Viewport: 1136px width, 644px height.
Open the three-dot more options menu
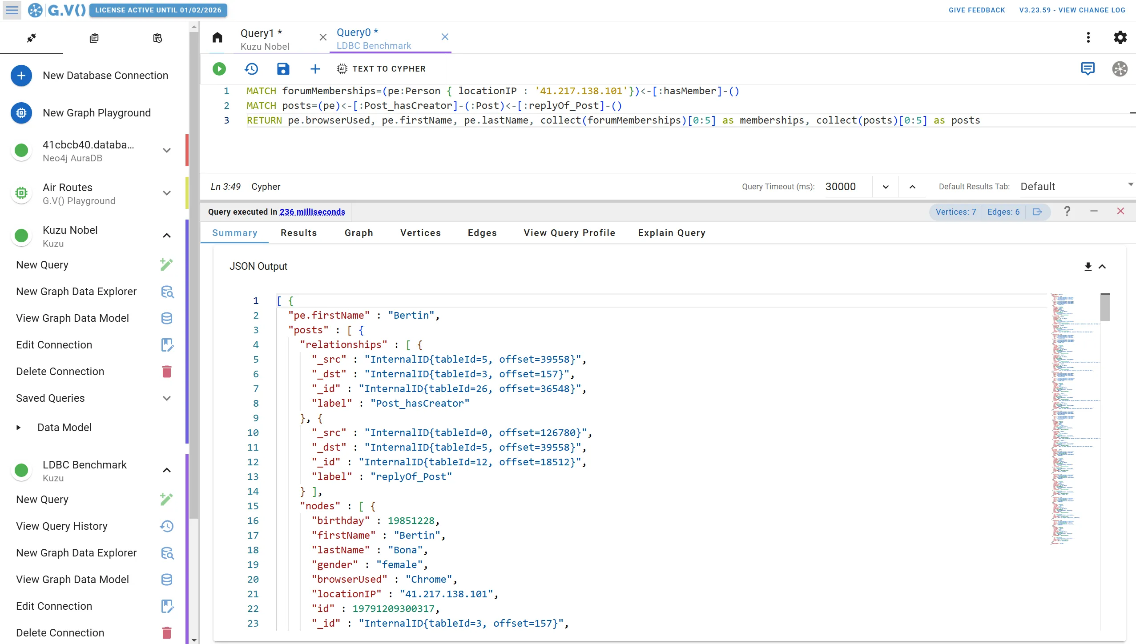(x=1088, y=37)
